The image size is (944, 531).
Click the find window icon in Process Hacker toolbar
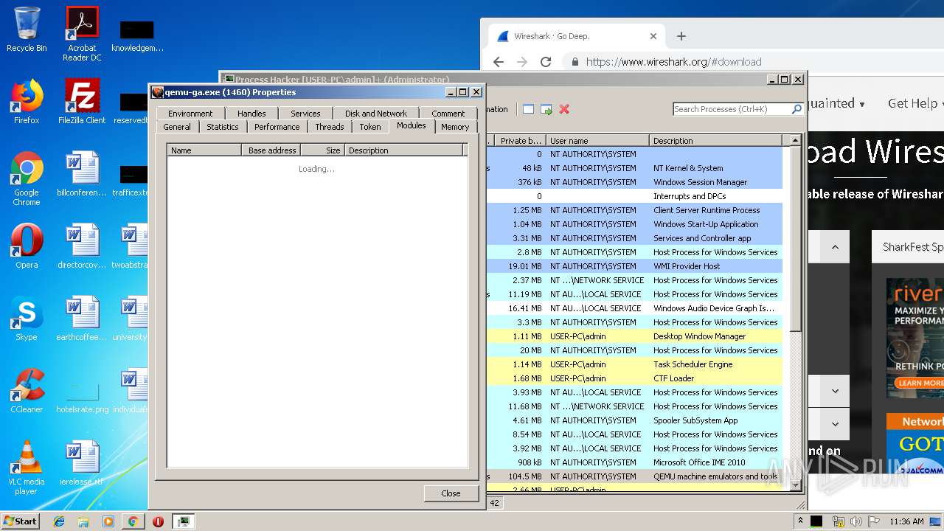pos(528,109)
